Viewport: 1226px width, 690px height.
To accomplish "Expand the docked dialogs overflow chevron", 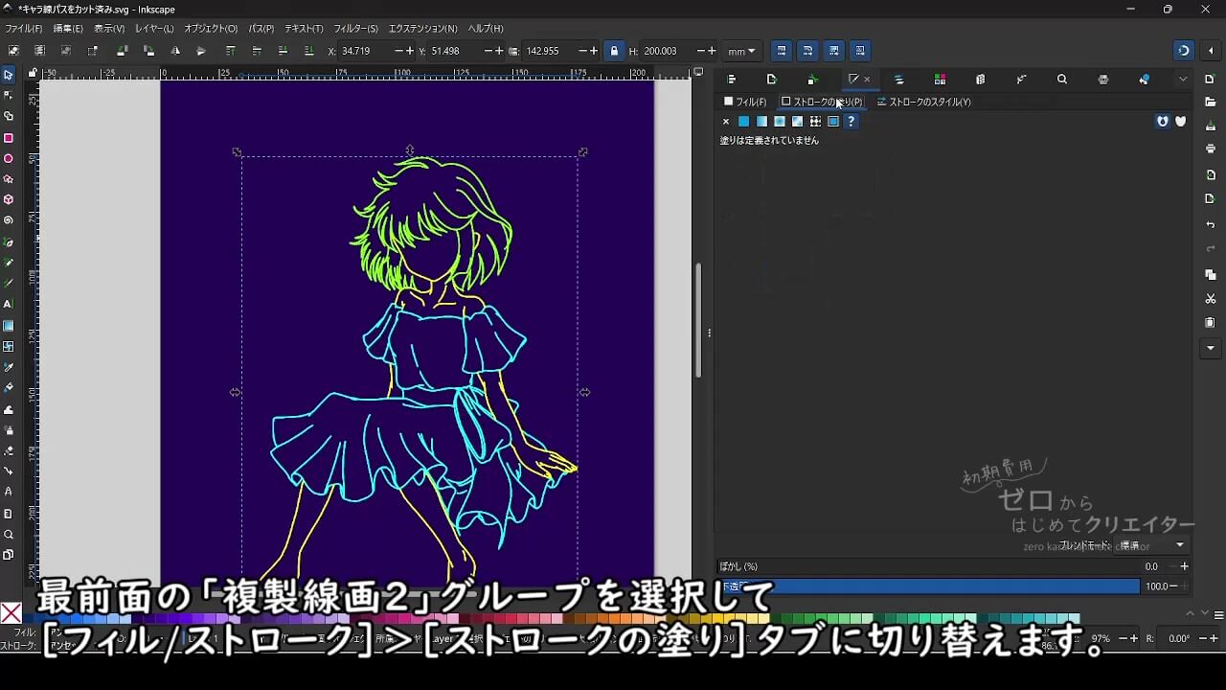I will [x=1183, y=80].
